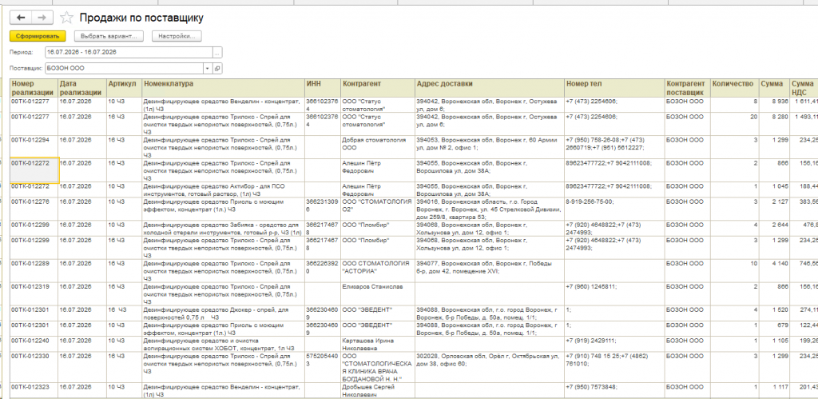The width and height of the screenshot is (818, 399).
Task: Open the БОЗОН ООО supplier card icon
Action: point(217,69)
